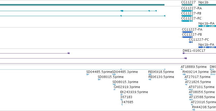Select EST RE06918.5prime
This screenshot has height=111, width=216.
(x=161, y=72)
